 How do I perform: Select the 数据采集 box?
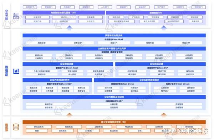tap(34, 88)
